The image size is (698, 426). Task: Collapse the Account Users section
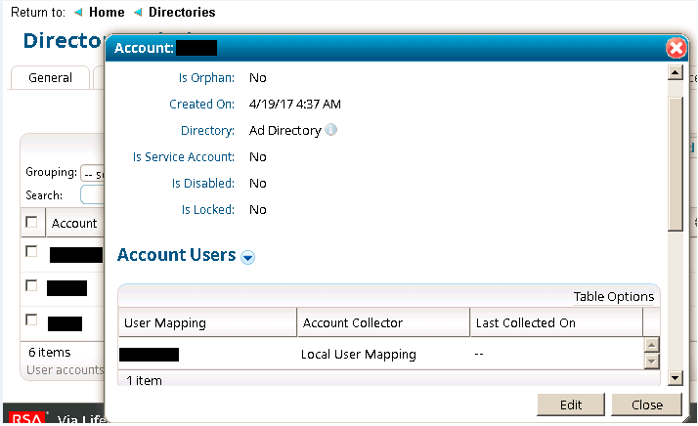coord(247,257)
